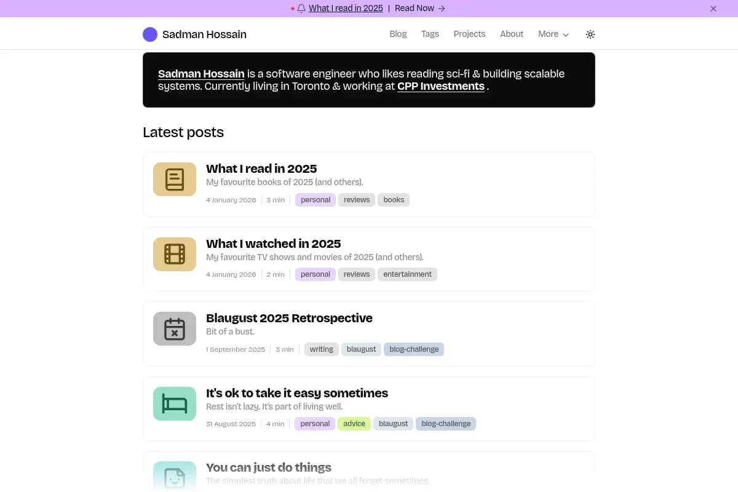Open the Blaugust 2025 Retrospective post title
Screen dimensions: 738x492
tap(289, 318)
